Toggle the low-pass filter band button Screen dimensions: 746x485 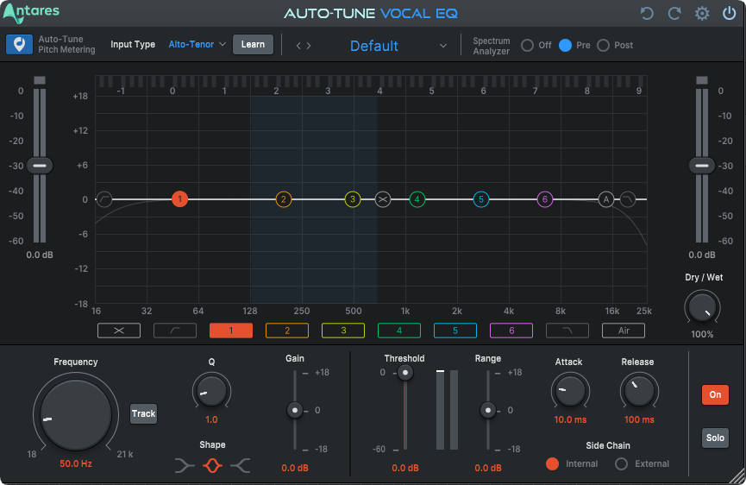coord(567,331)
